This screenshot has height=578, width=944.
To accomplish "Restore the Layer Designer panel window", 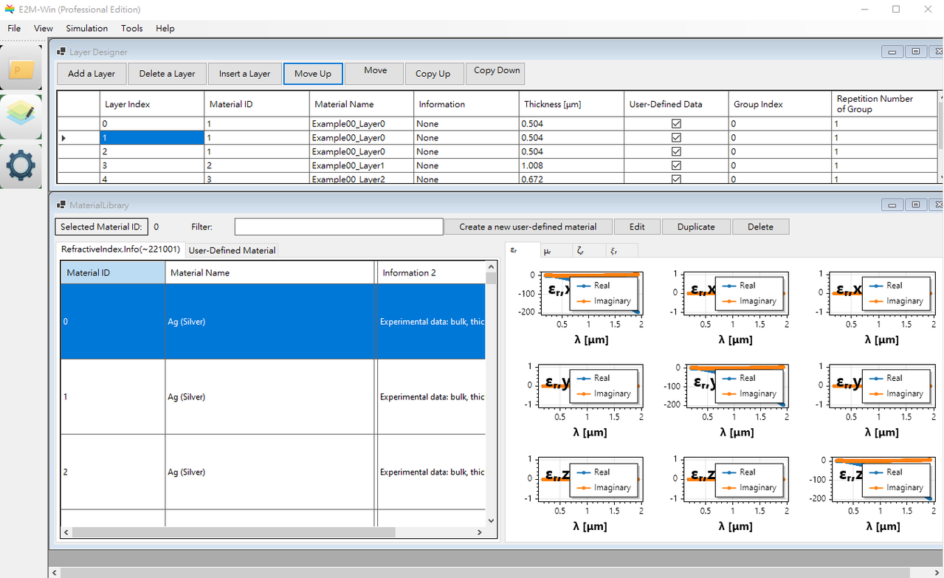I will (915, 52).
